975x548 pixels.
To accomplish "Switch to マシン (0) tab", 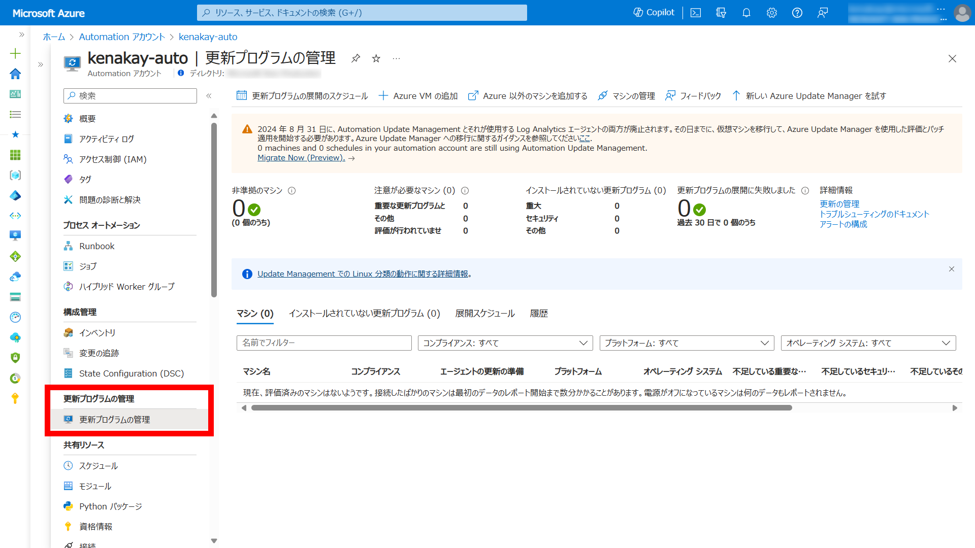I will [x=255, y=314].
